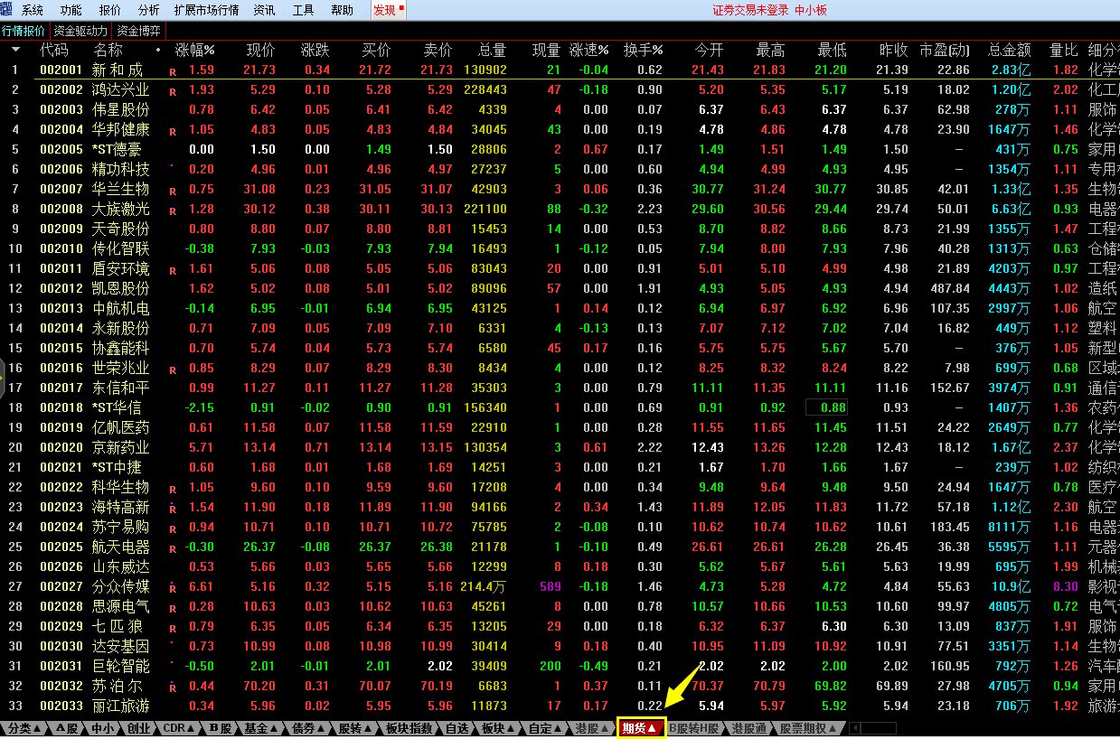
Task: Expand the 自定▲ bottom tab
Action: pos(545,728)
